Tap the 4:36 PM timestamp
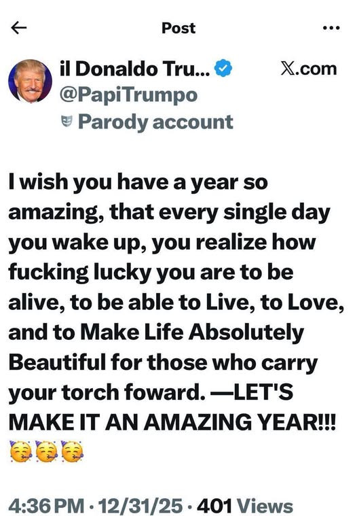This screenshot has width=357, height=516. click(x=46, y=506)
